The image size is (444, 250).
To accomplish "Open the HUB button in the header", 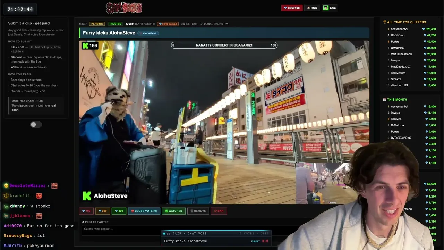I will [x=312, y=8].
